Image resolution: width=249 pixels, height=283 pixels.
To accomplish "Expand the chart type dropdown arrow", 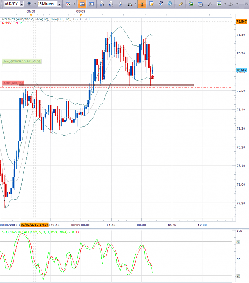I will tap(74, 4).
